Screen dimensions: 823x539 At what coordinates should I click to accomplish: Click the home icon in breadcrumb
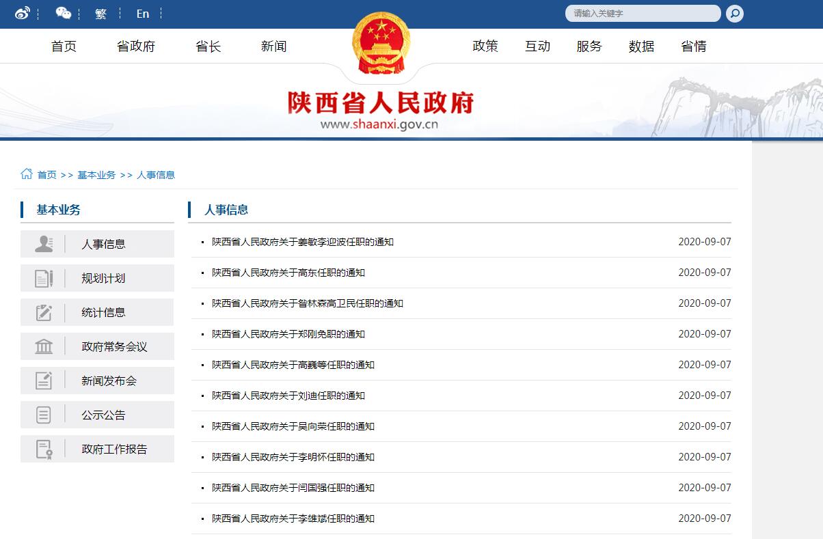[27, 174]
